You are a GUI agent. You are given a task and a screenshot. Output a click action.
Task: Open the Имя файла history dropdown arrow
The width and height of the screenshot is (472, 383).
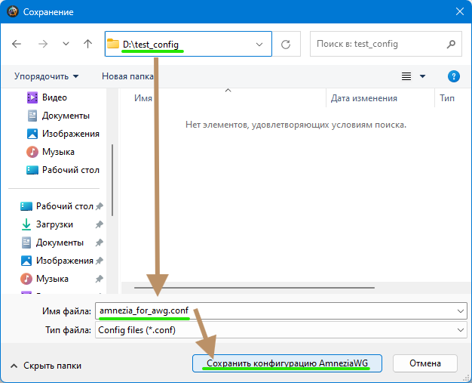[461, 310]
